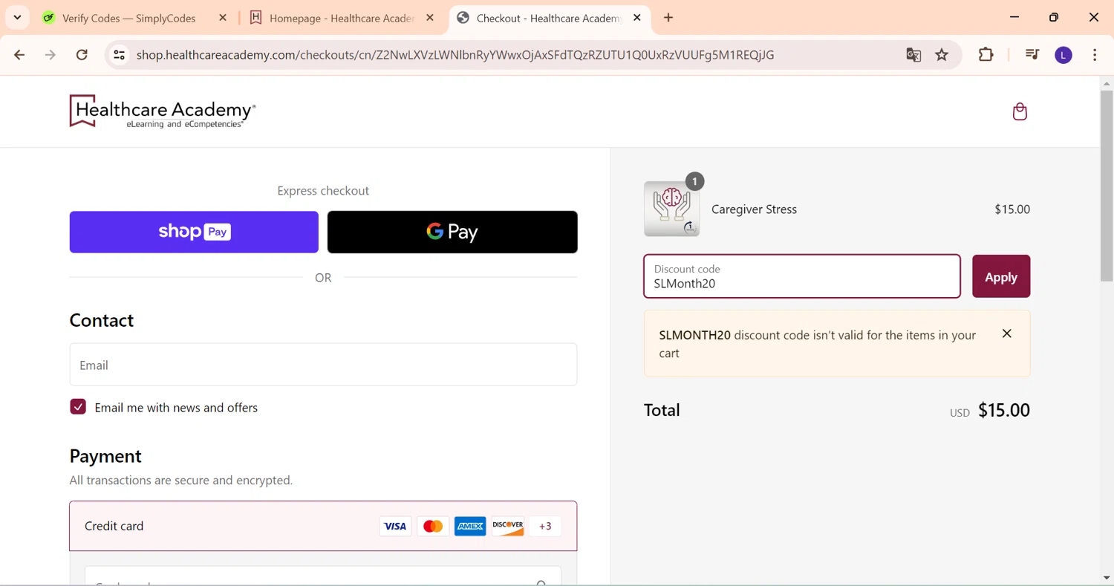Switch to Verify Codes SimplyCodes tab
This screenshot has height=586, width=1114.
[x=134, y=18]
